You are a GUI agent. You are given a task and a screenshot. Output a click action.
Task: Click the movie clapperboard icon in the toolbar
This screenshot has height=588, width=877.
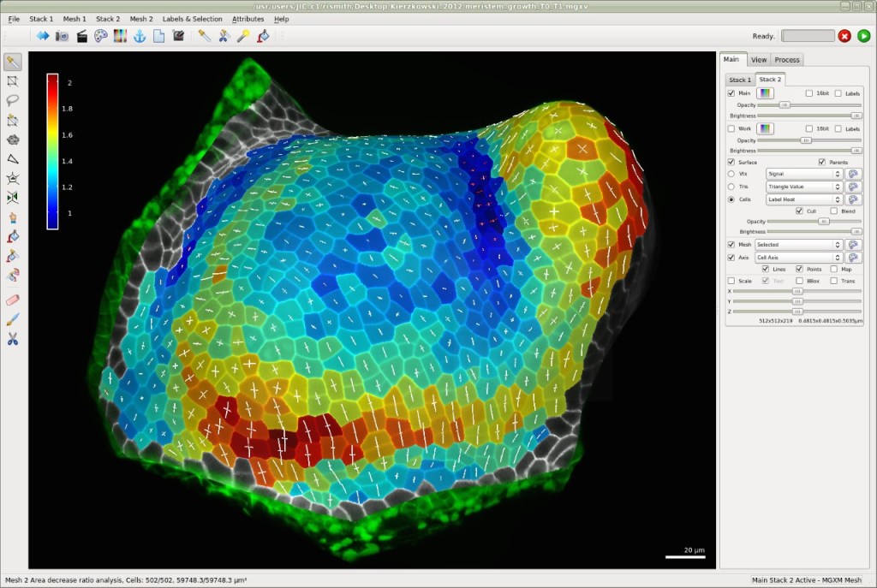[82, 36]
